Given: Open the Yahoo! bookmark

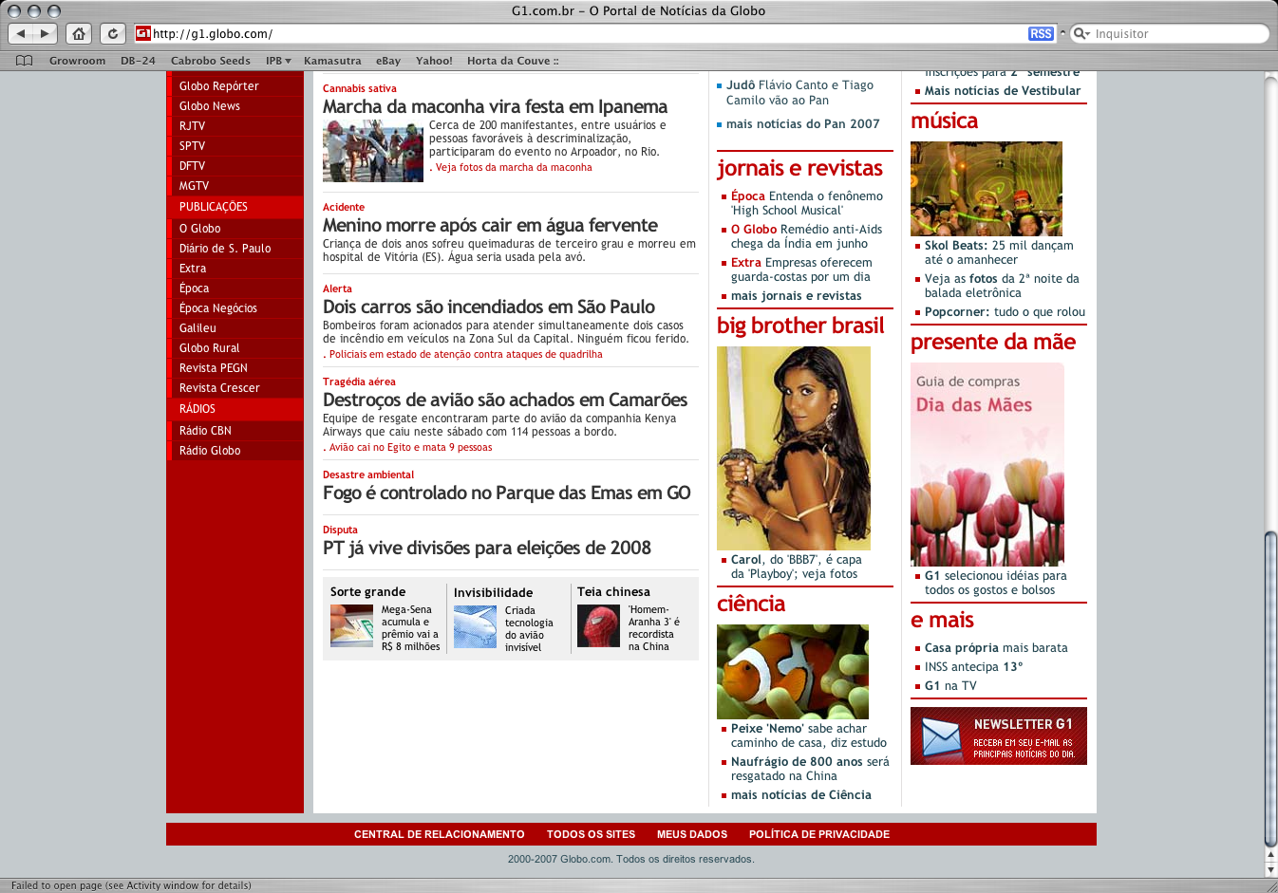Looking at the screenshot, I should (x=434, y=61).
